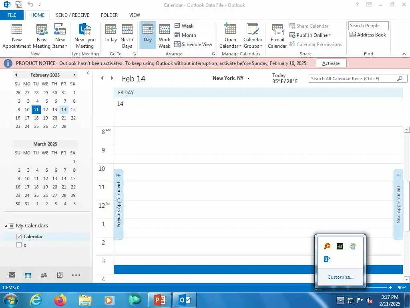Open the Open Calendar dropdown
Image resolution: width=410 pixels, height=308 pixels.
point(230,36)
